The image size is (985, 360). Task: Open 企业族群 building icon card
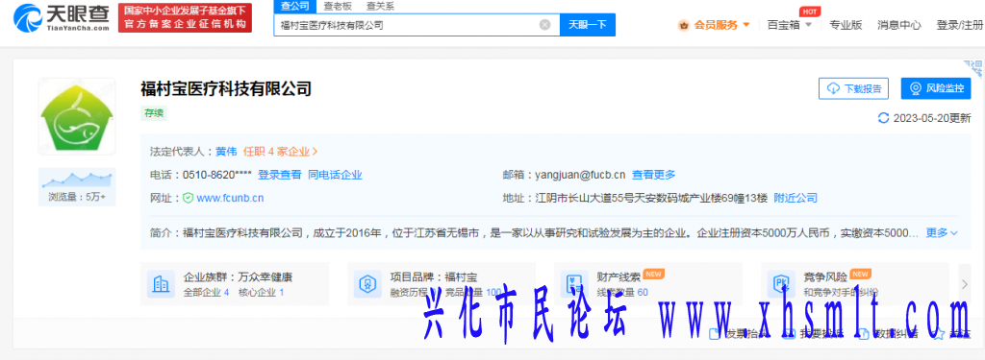[x=161, y=283]
